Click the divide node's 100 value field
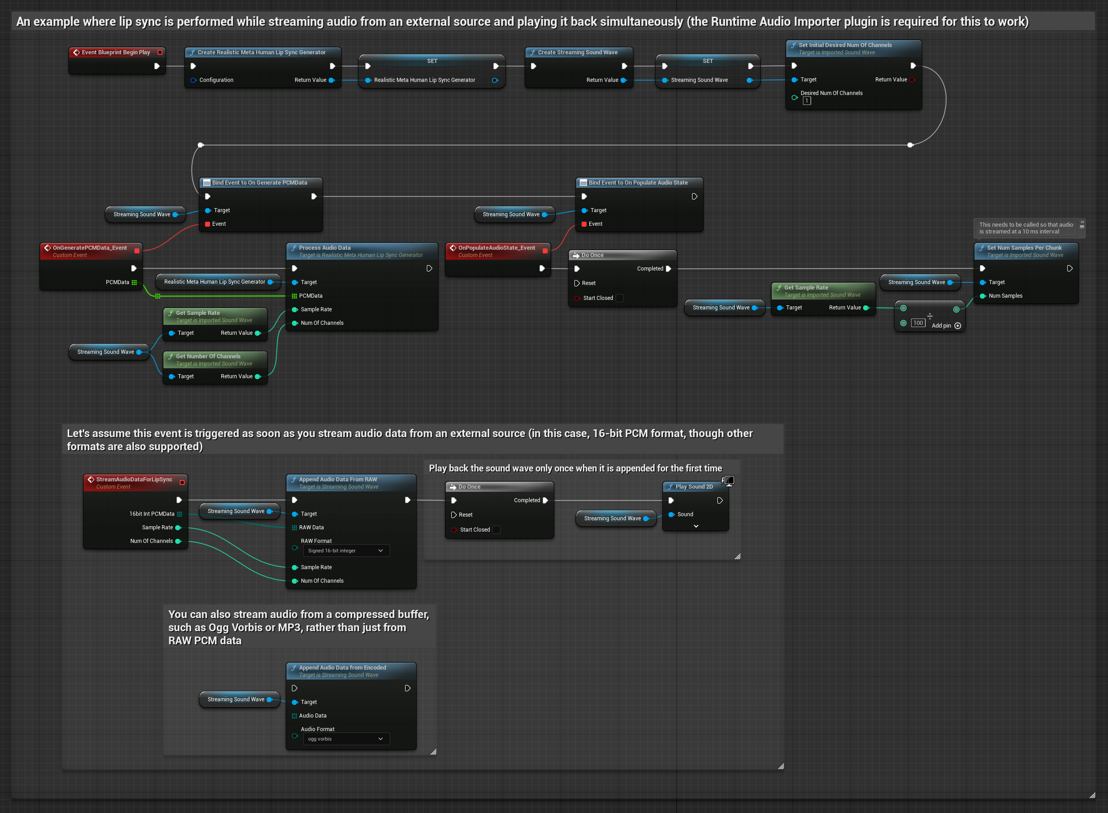Viewport: 1108px width, 813px height. coord(918,323)
